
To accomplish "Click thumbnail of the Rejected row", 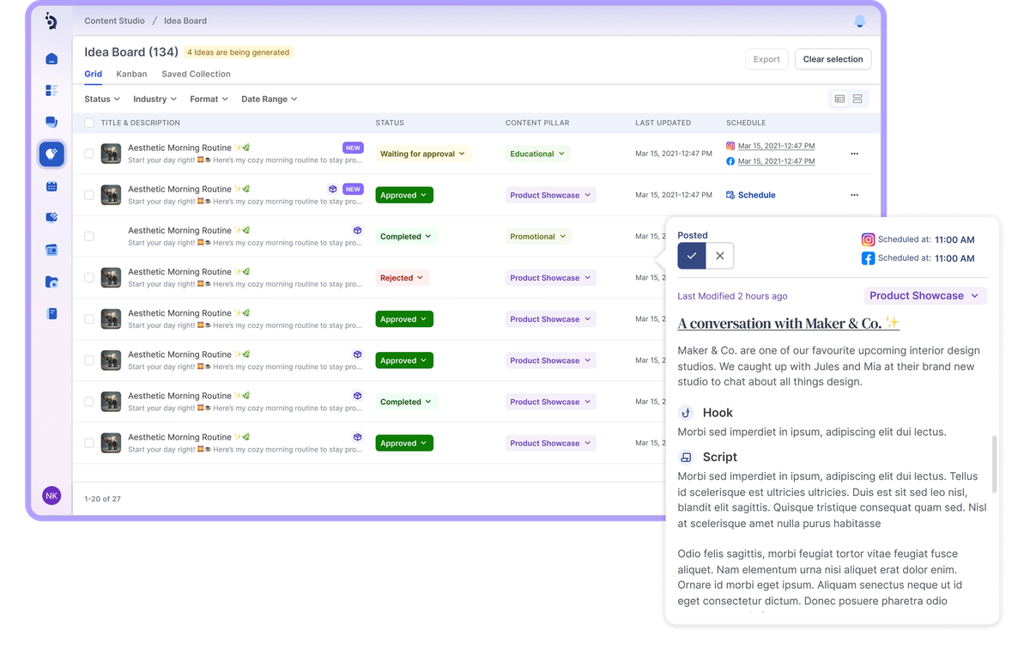I will [x=111, y=277].
